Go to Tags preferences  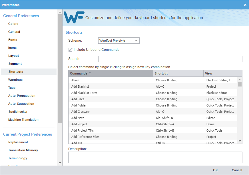click(x=12, y=88)
